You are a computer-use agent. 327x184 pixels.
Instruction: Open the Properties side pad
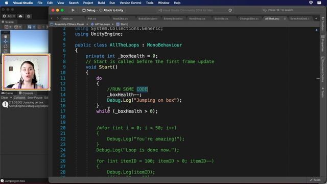(323, 43)
